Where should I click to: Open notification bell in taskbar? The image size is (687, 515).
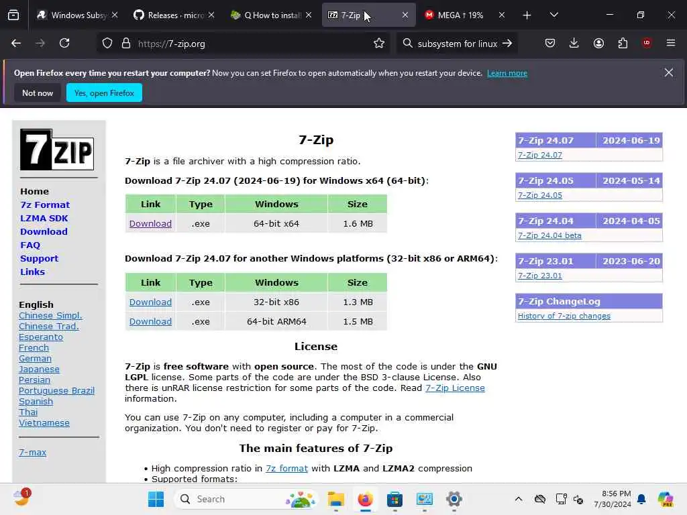pos(641,499)
